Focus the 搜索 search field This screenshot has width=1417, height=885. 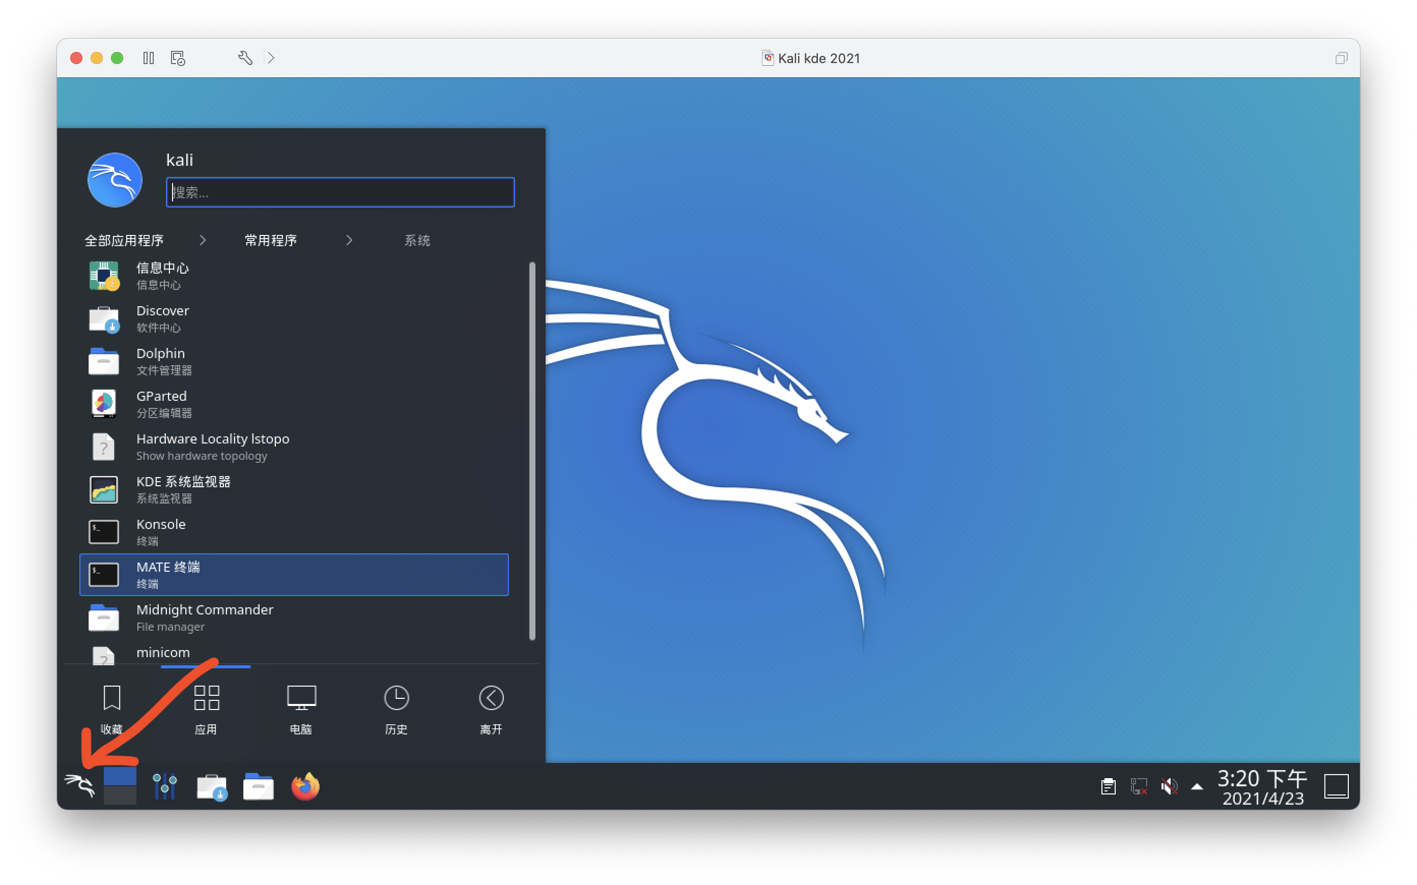pos(340,192)
